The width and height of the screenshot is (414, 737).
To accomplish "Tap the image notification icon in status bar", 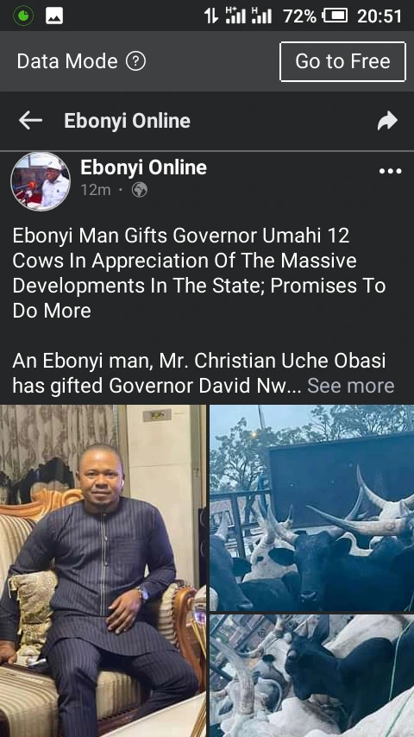I will (x=54, y=16).
